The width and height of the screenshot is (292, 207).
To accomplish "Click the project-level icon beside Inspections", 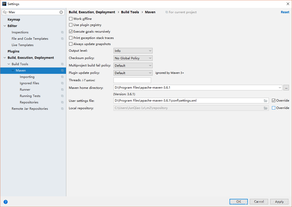I will click(62, 32).
